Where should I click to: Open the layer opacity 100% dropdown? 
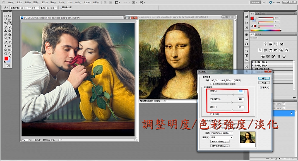(x=284, y=104)
